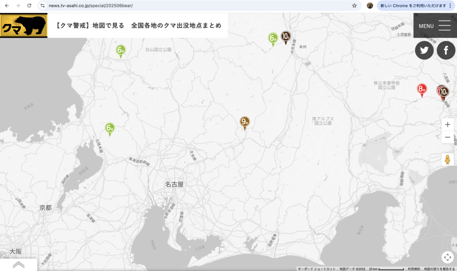Open the 利用規約 terms link
Screen dimensions: 457x271
pyautogui.click(x=414, y=269)
